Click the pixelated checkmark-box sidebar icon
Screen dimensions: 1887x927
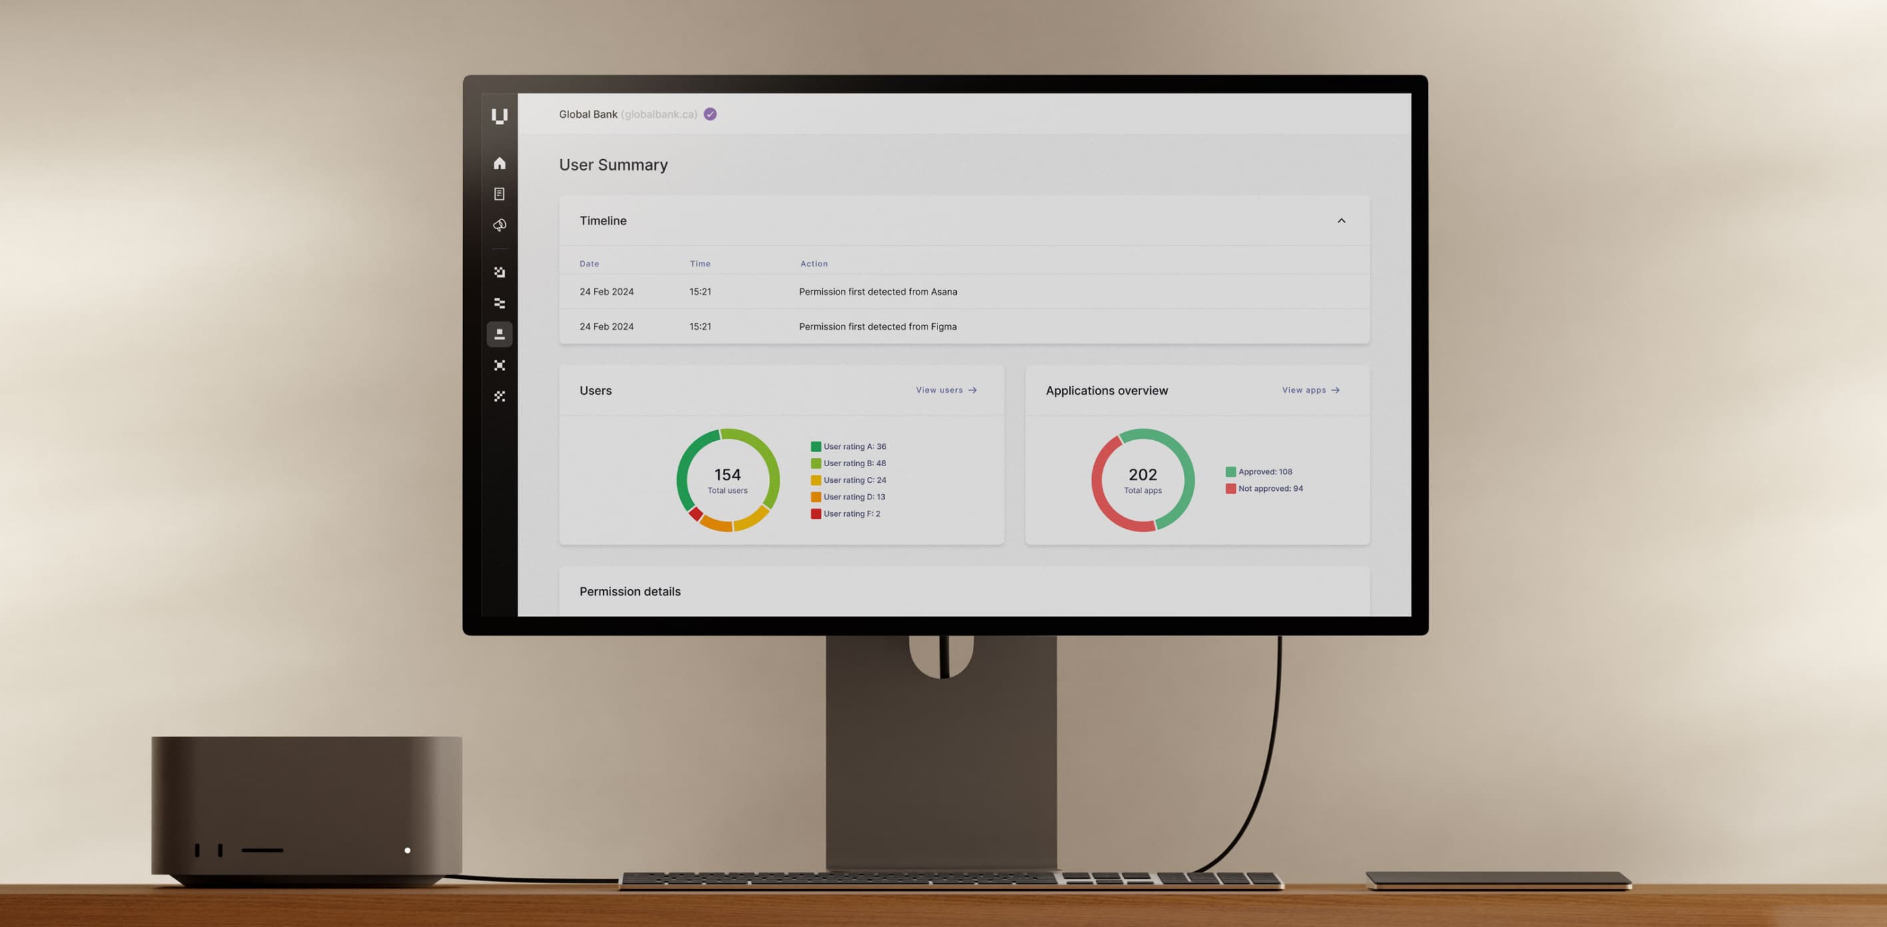[500, 272]
